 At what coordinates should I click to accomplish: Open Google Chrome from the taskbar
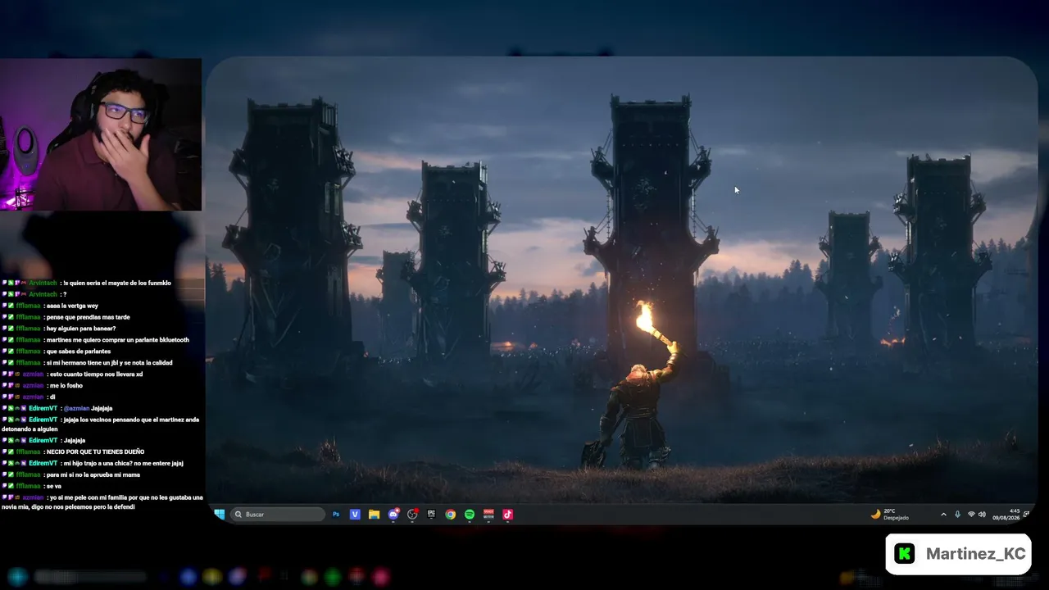[450, 515]
